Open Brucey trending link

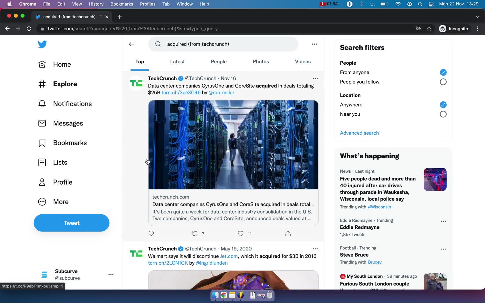tap(375, 262)
